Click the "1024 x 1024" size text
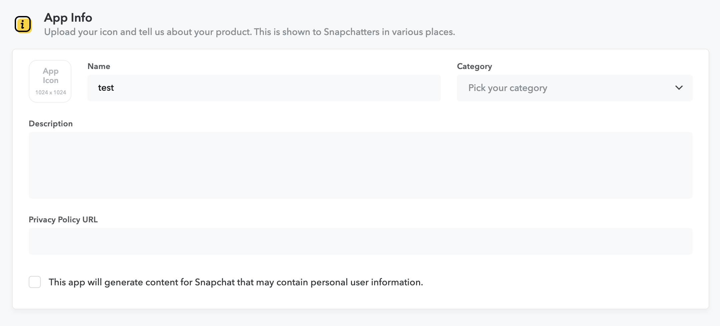 click(51, 92)
